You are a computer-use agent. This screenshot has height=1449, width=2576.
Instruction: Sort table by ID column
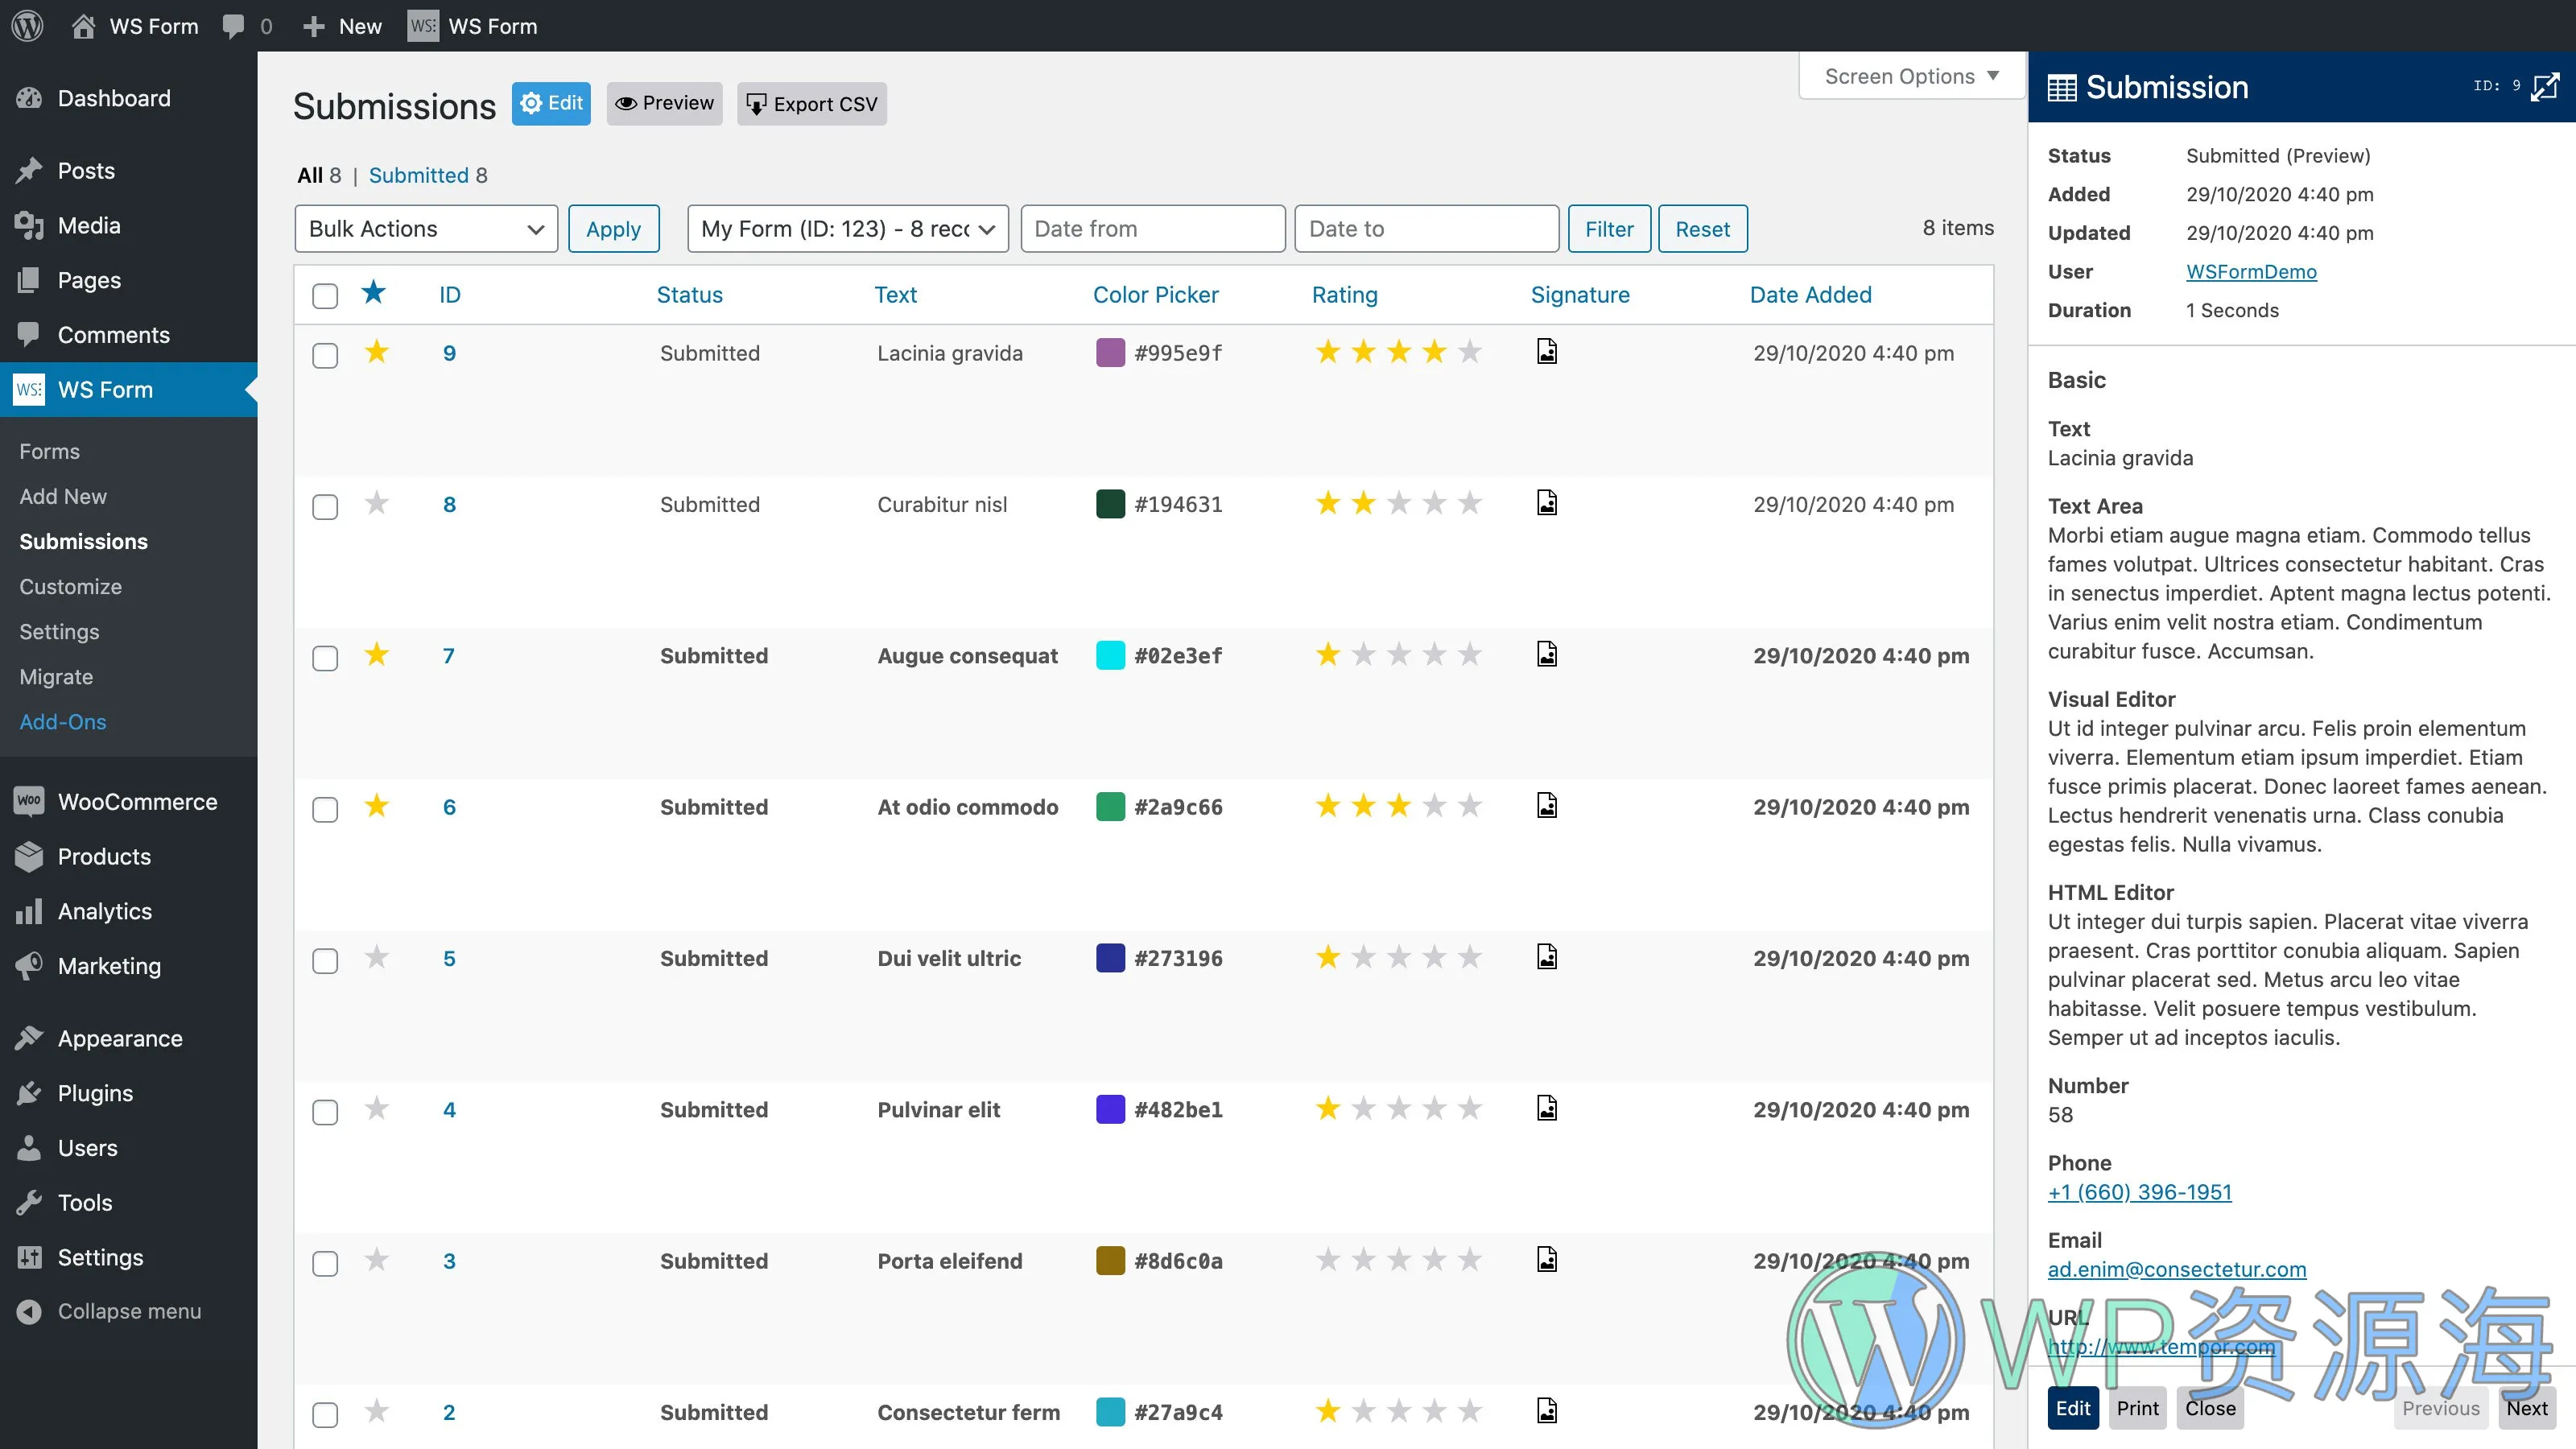(450, 295)
